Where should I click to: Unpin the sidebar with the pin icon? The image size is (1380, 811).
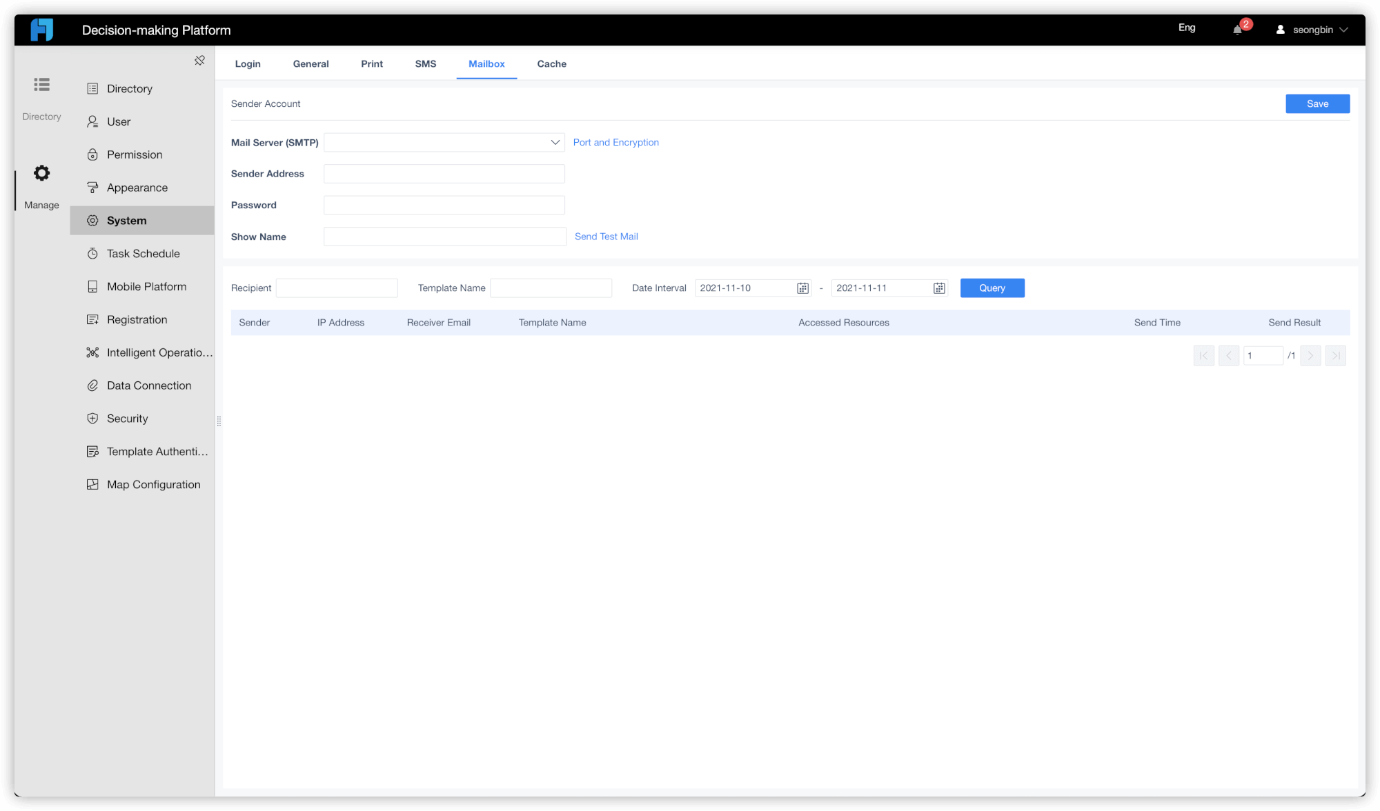(199, 61)
